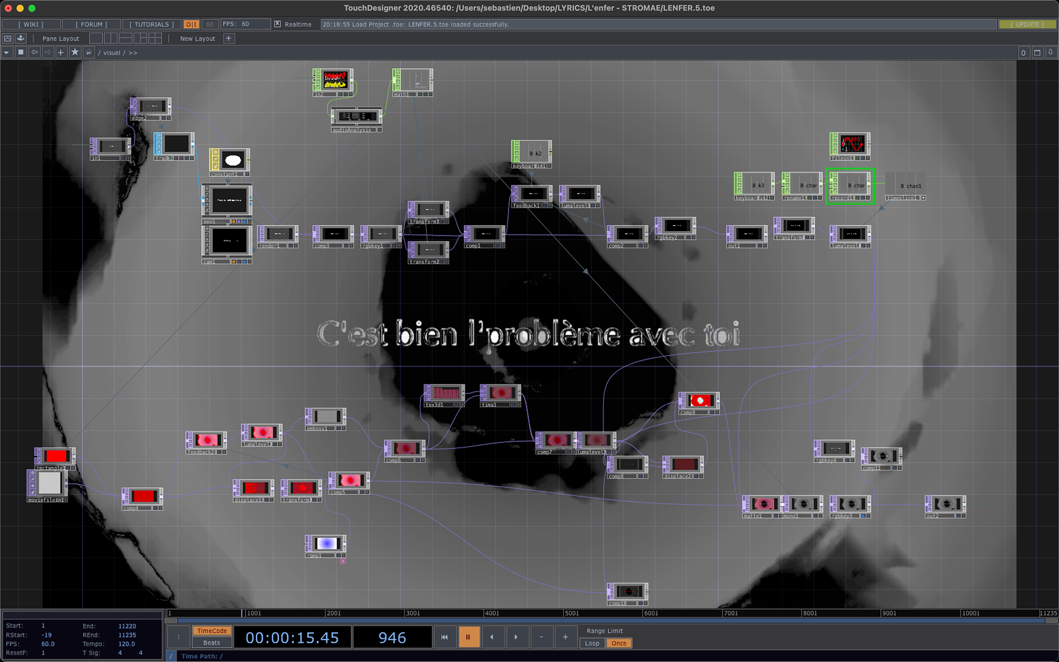This screenshot has height=662, width=1059.
Task: Select the four-pane grid layout
Action: (156, 38)
